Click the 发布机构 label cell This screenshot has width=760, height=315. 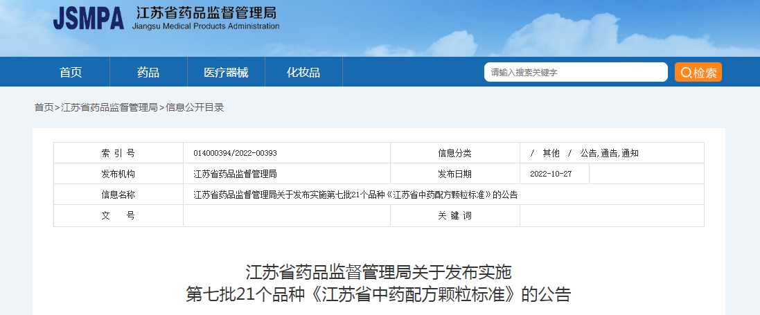click(x=118, y=174)
